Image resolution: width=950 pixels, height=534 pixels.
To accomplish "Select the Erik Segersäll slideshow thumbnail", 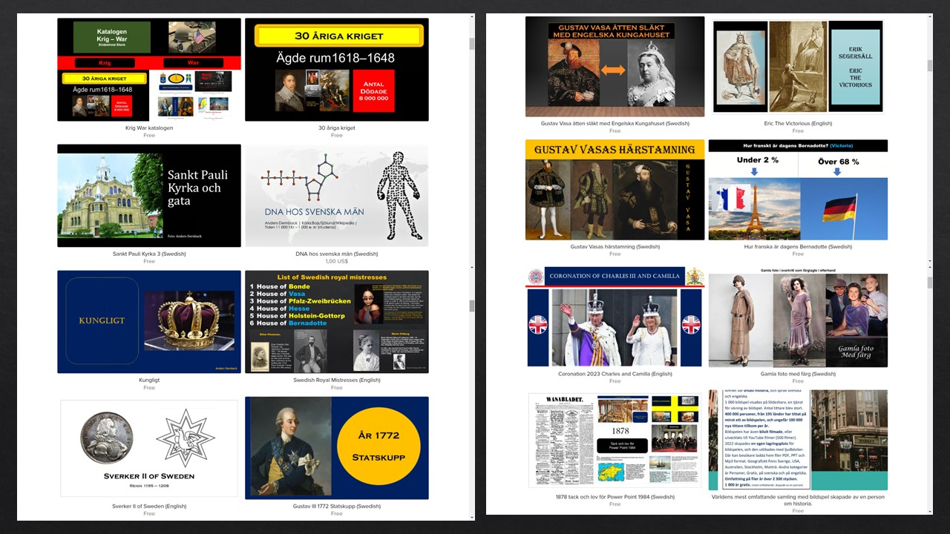I will (x=798, y=67).
